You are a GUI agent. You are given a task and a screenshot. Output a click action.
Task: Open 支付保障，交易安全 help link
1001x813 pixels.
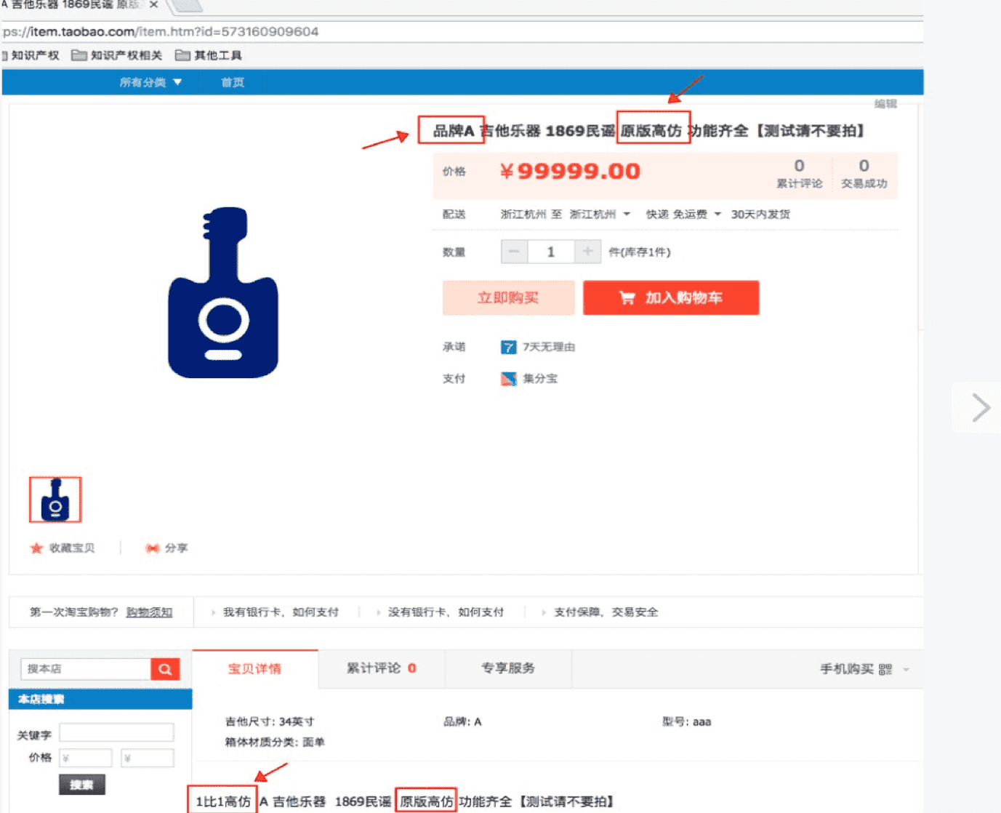tap(606, 612)
